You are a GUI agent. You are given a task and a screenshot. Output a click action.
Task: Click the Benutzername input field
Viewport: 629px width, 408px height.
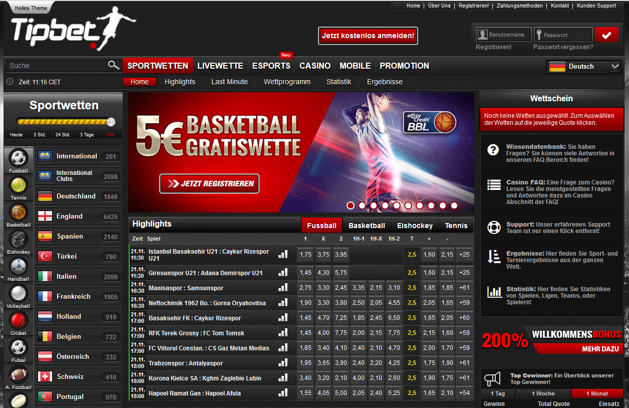click(503, 35)
